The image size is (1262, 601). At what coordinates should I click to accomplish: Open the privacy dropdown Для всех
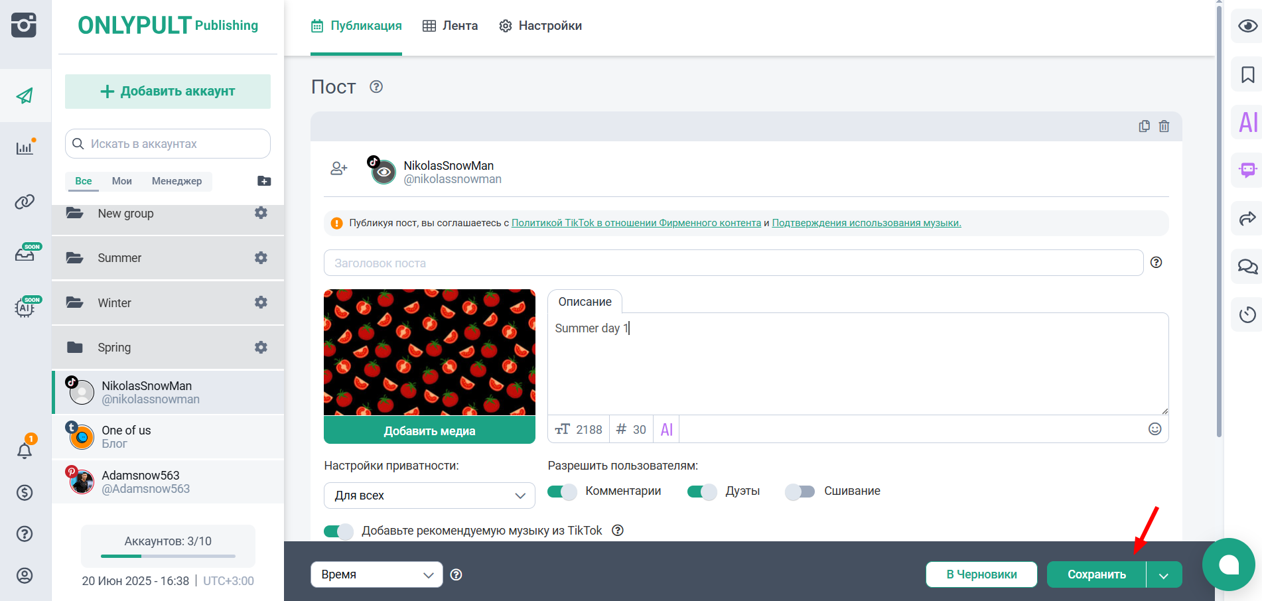point(429,496)
